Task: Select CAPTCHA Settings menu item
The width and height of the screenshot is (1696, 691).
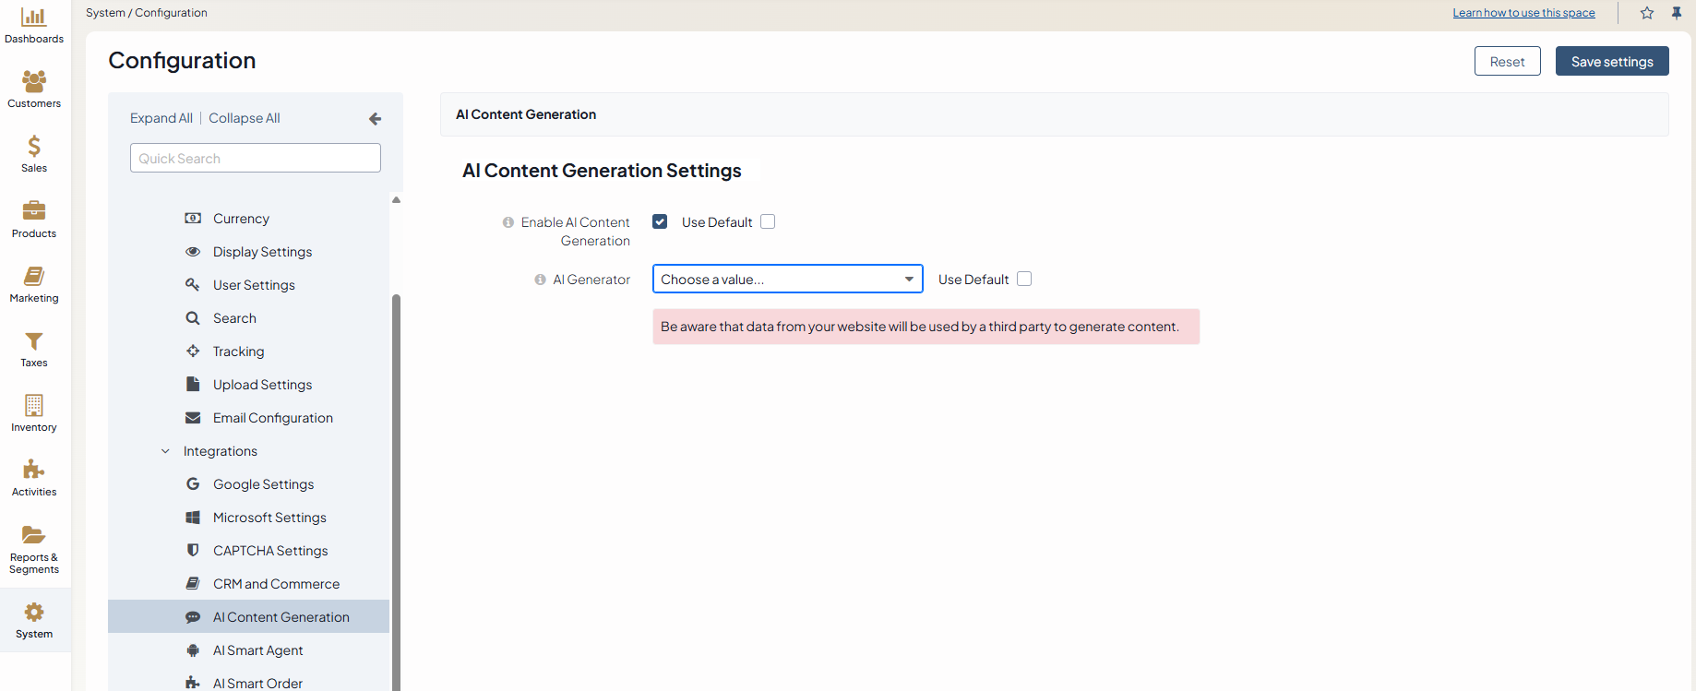Action: tap(270, 551)
